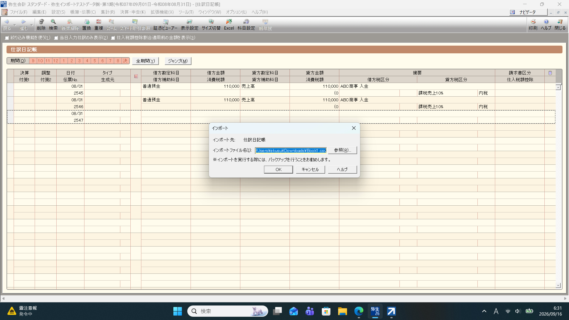
Task: Click the 進む forward toolbar icon
Action: click(x=23, y=25)
